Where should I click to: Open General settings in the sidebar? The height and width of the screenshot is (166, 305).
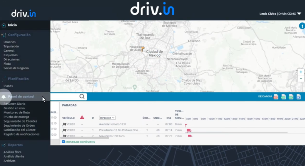pos(9,51)
